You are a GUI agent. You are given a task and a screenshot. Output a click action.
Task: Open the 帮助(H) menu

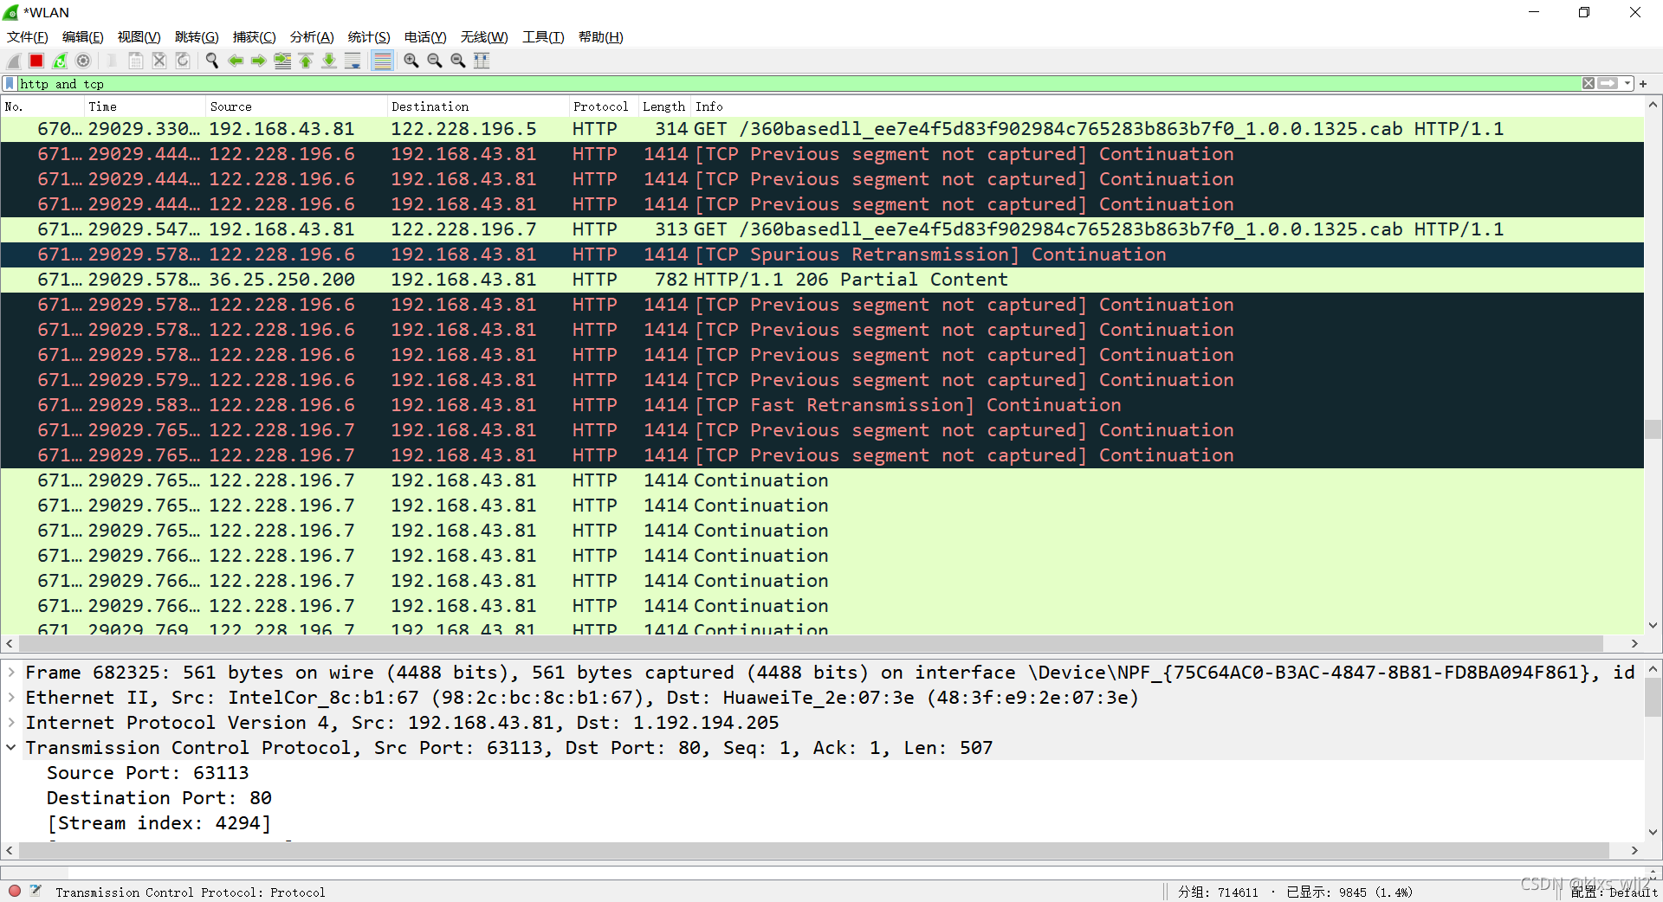(x=601, y=37)
